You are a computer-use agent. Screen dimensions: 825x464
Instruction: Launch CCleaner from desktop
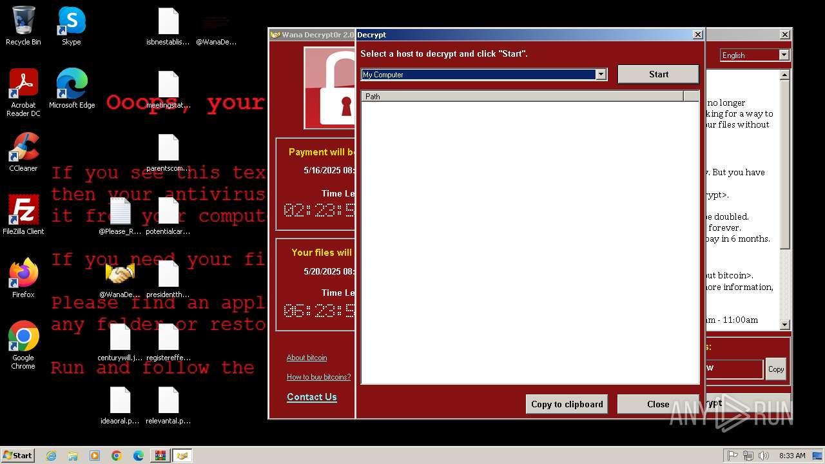23,152
